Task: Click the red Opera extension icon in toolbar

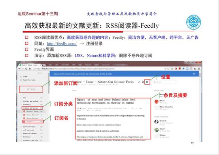Action: tap(176, 69)
